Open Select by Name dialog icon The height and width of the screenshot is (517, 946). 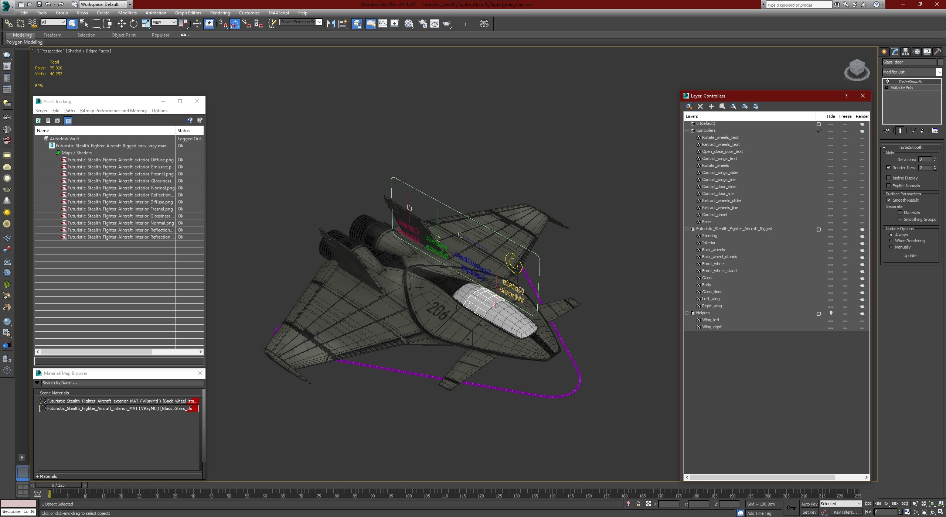pyautogui.click(x=84, y=24)
